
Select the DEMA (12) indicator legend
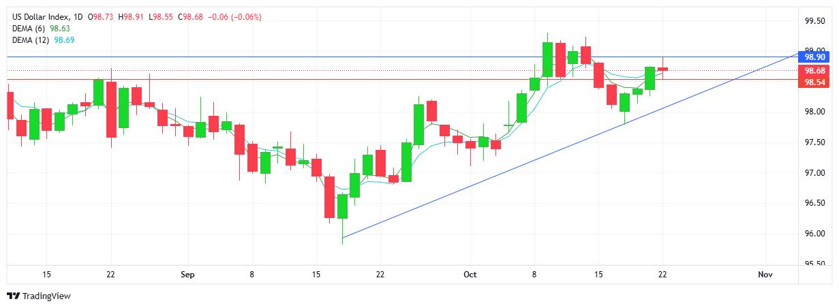31,40
